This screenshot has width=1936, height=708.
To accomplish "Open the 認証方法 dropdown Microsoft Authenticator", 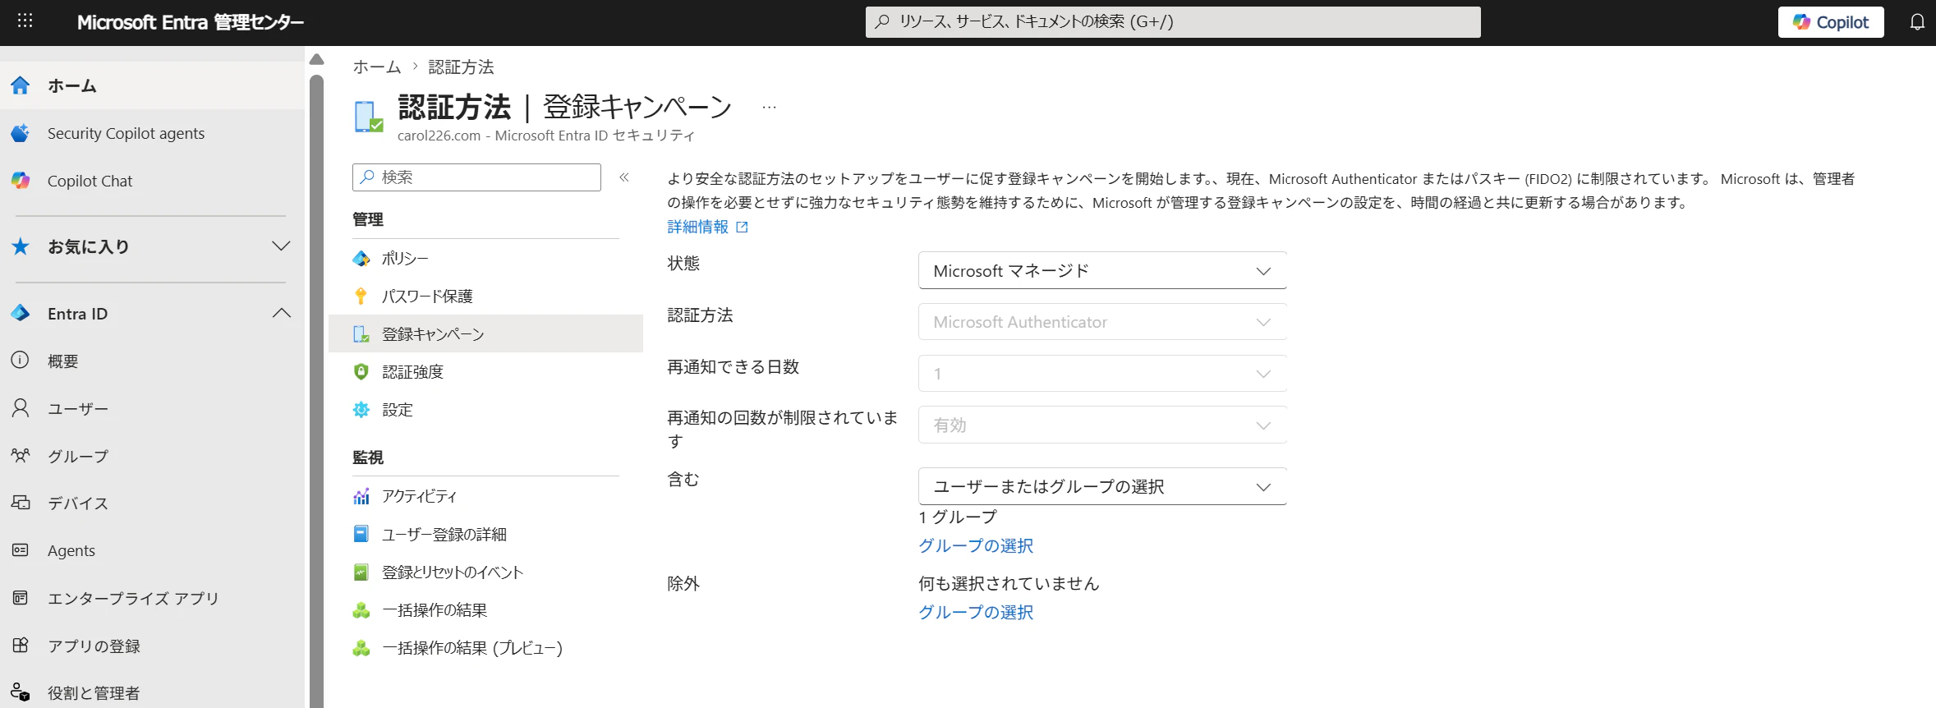I will 1102,322.
